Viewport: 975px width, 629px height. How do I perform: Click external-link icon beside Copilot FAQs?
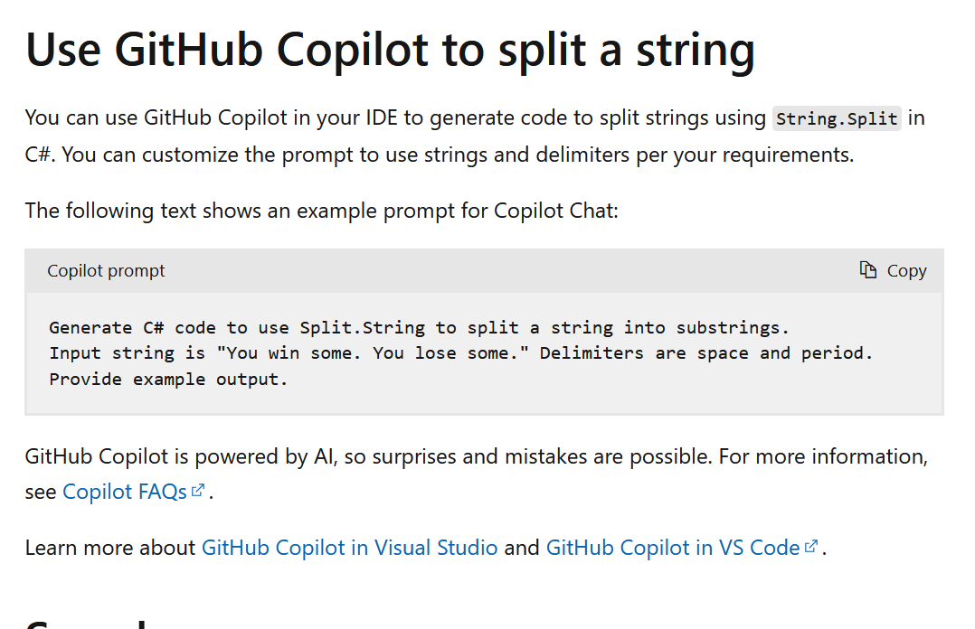[198, 492]
